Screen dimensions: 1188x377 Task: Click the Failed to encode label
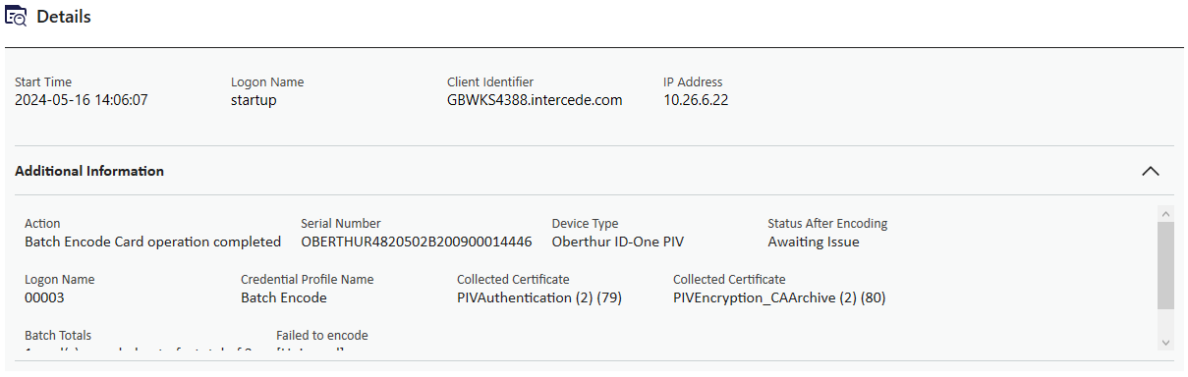tap(322, 336)
